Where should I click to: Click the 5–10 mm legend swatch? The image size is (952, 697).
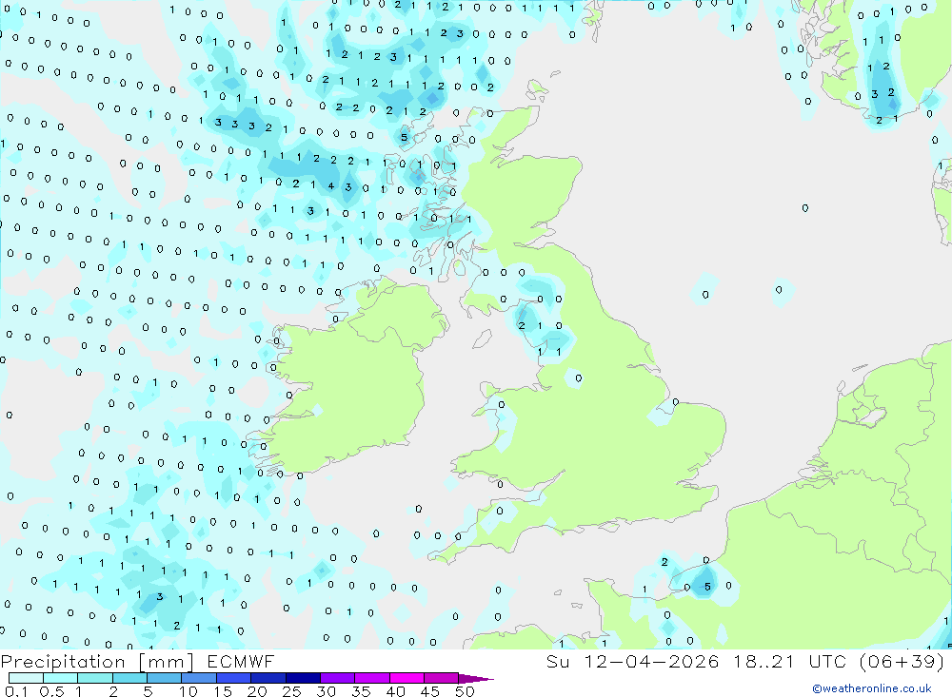(x=165, y=678)
